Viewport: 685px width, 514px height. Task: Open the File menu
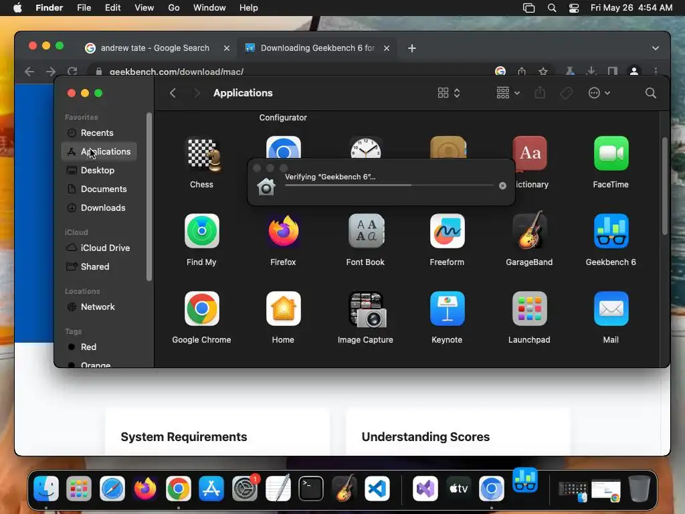coord(84,7)
